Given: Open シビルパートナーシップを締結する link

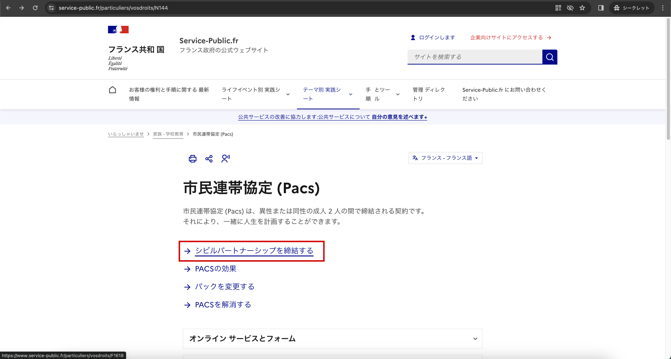Looking at the screenshot, I should (x=254, y=251).
